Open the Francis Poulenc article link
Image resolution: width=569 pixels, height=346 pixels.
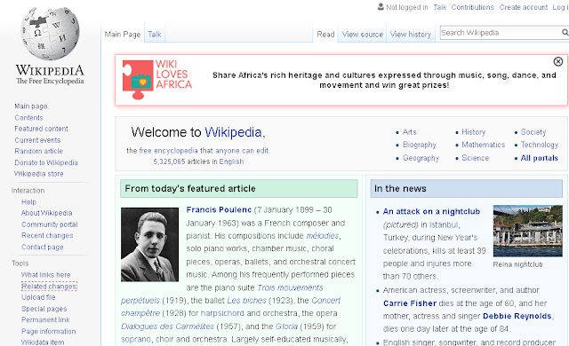point(219,210)
